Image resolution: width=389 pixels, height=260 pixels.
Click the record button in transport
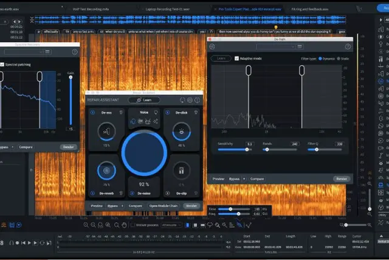(18, 243)
